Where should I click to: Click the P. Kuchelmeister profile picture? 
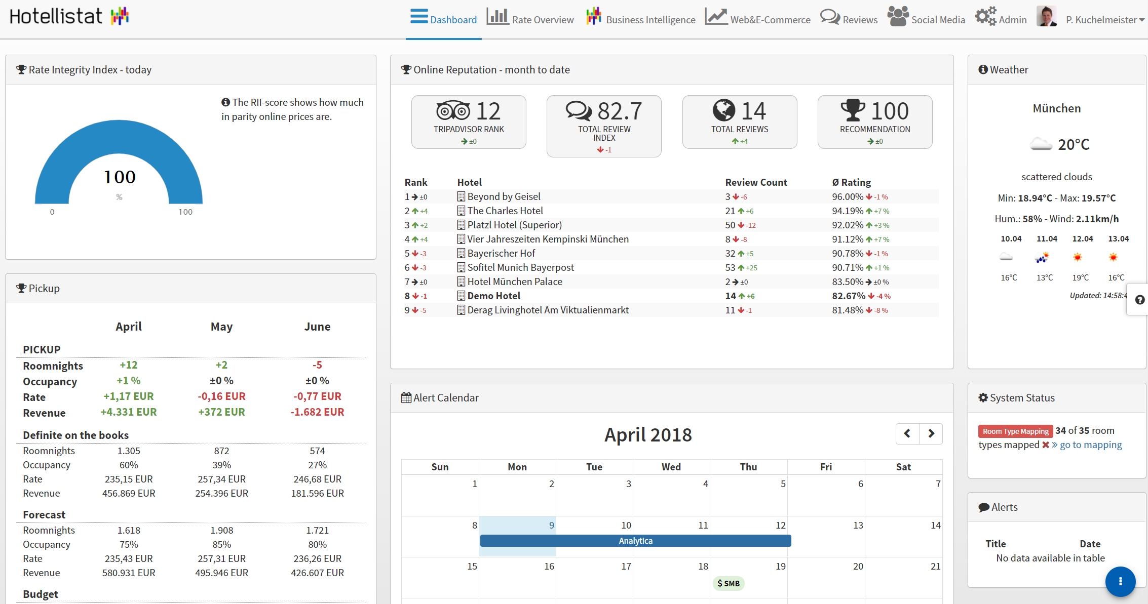pyautogui.click(x=1046, y=17)
